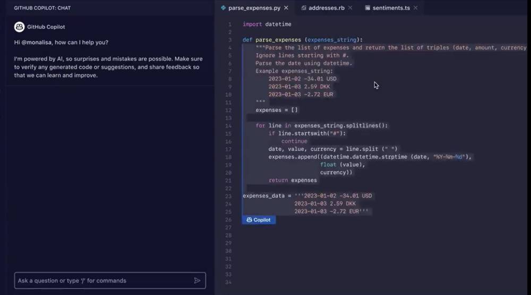Viewport: 531px width, 295px height.
Task: Click line number 34 in the gutter
Action: tap(228, 282)
